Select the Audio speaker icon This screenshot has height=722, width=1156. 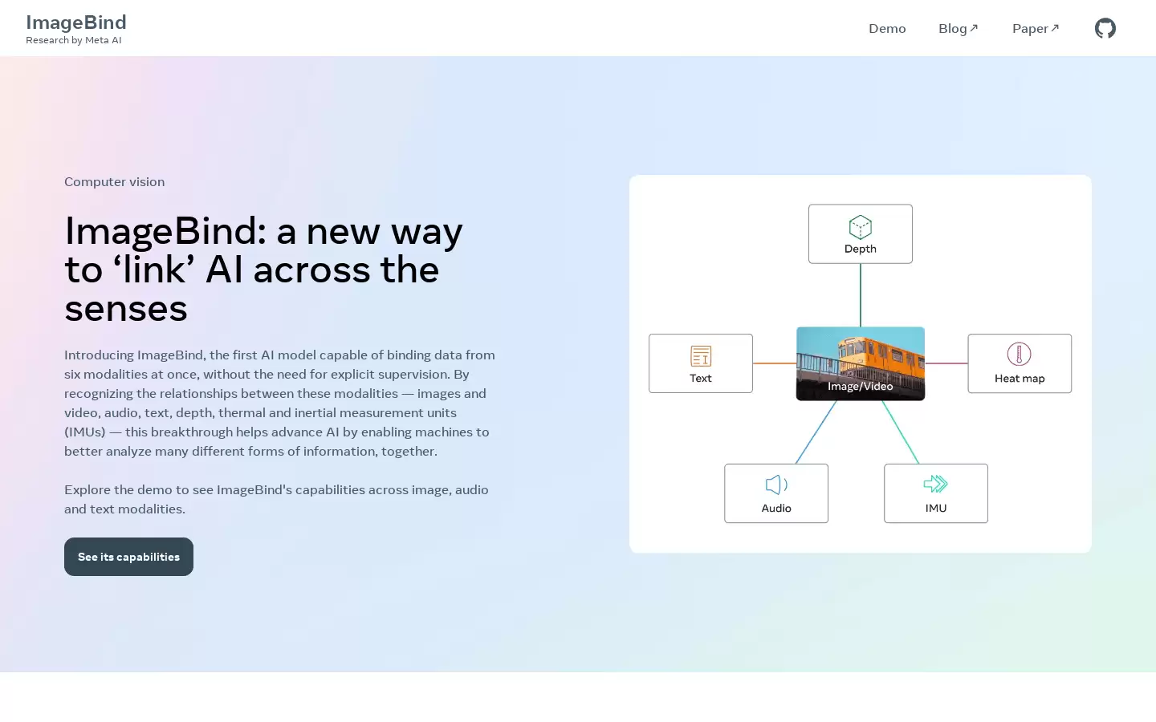[776, 485]
